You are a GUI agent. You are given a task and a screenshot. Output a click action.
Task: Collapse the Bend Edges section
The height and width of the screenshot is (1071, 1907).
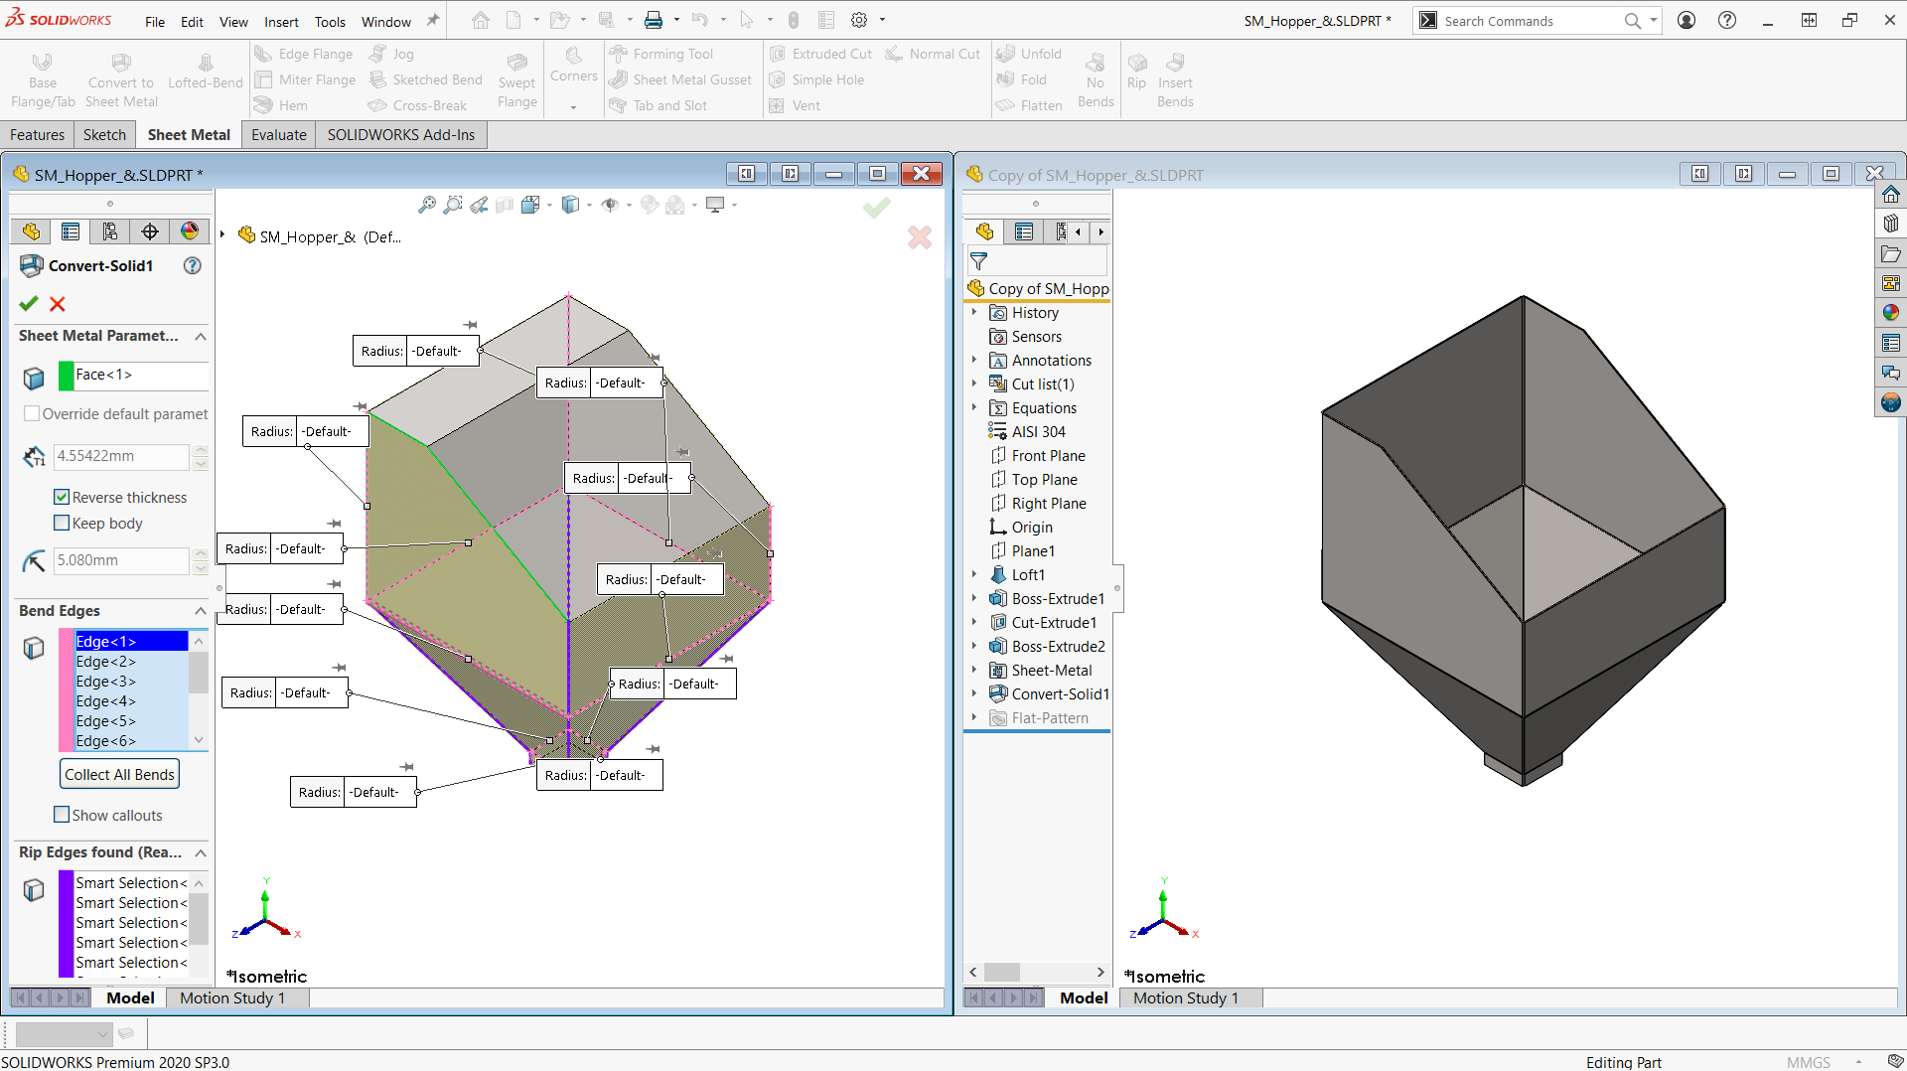tap(201, 611)
